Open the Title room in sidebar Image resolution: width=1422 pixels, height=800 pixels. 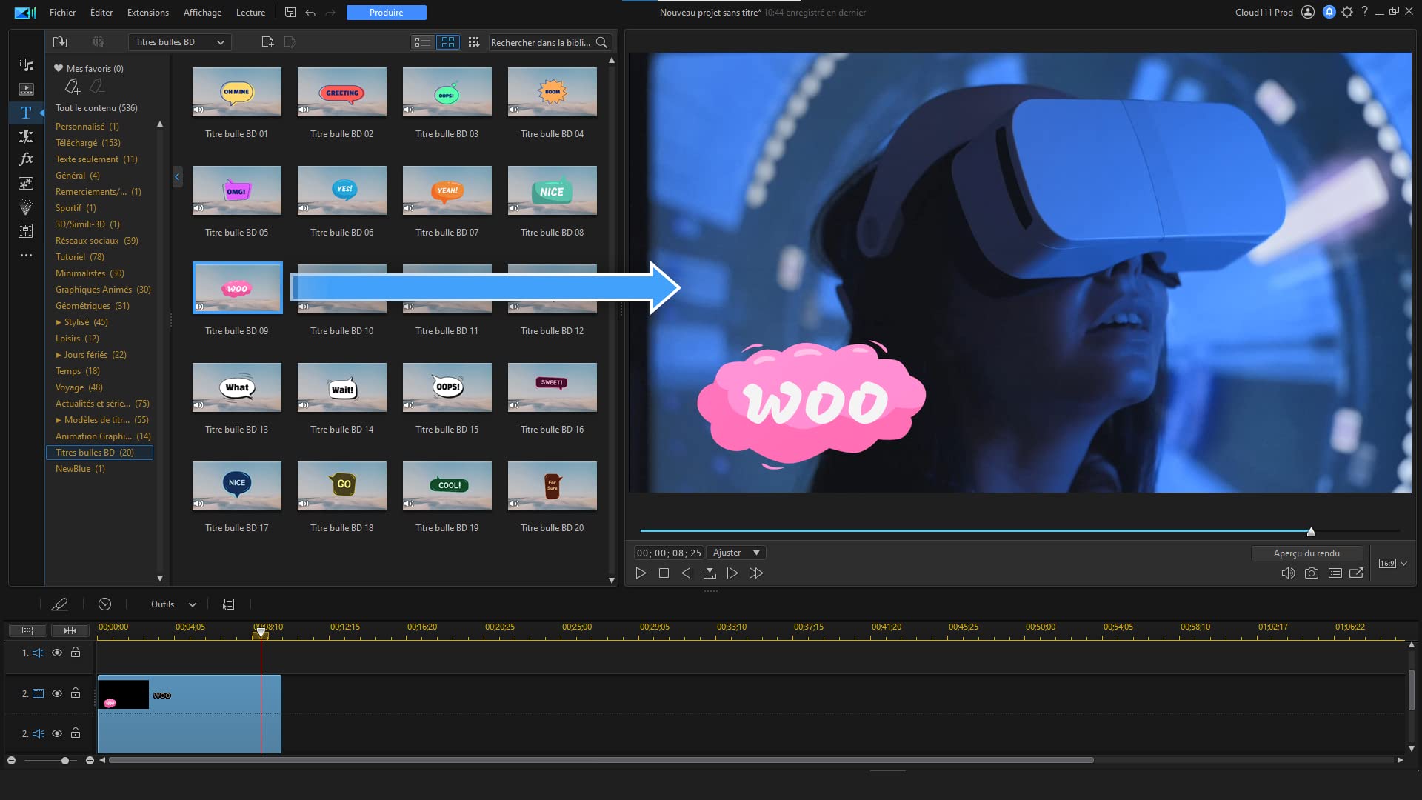pyautogui.click(x=26, y=113)
